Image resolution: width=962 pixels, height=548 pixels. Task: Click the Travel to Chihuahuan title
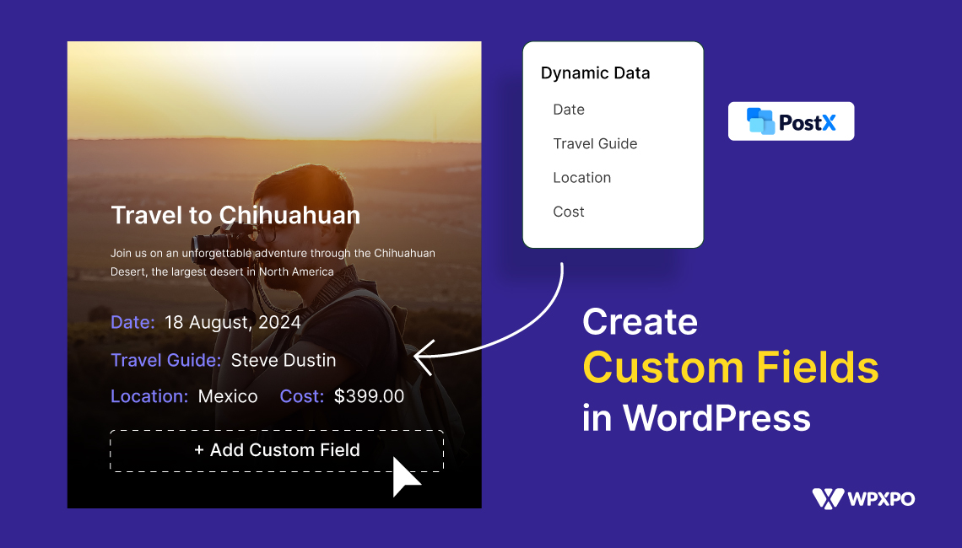tap(235, 215)
